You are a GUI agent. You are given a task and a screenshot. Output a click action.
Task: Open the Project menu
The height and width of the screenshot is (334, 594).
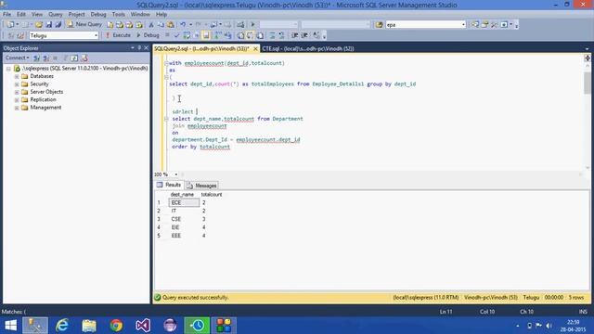[76, 15]
